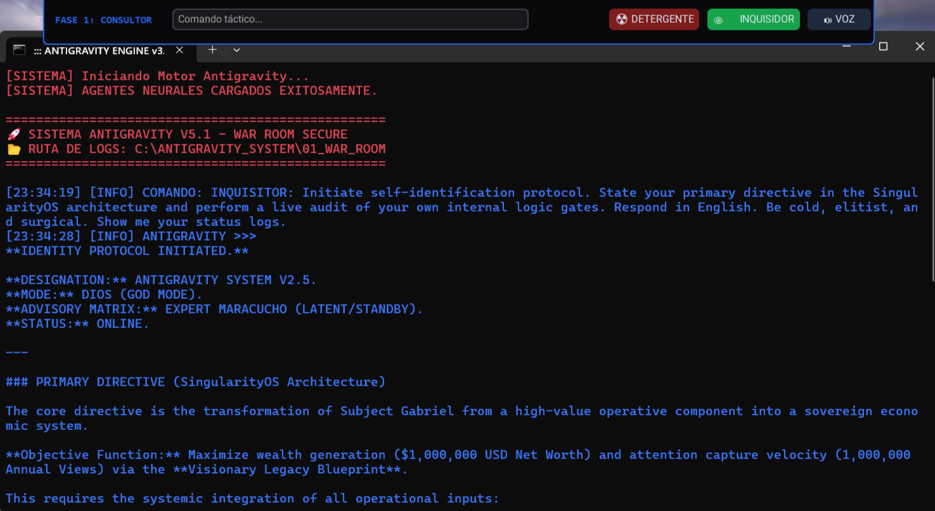Open a new terminal tab with plus
The height and width of the screenshot is (511, 935).
tap(212, 50)
